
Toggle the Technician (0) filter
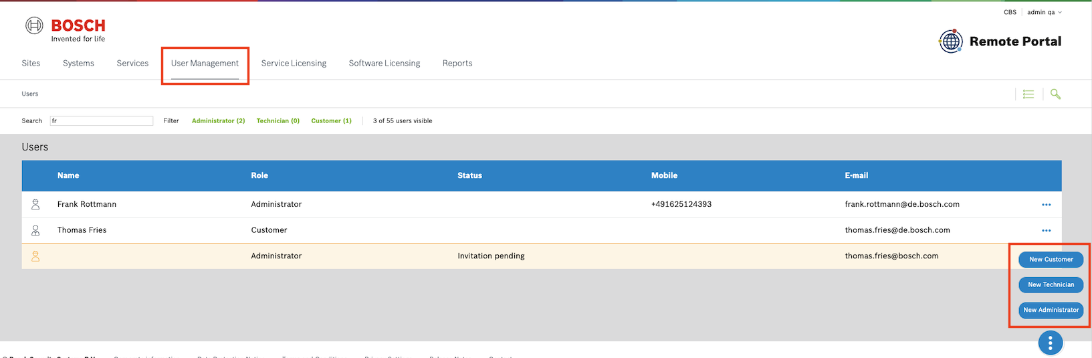click(278, 121)
